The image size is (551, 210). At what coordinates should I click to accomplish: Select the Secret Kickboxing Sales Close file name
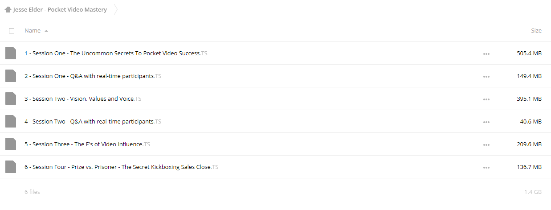point(122,167)
